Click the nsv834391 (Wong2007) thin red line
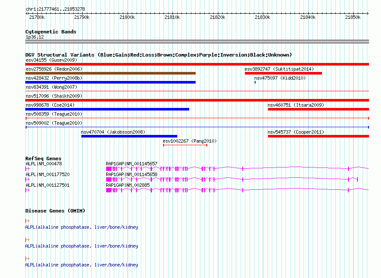 [197, 91]
